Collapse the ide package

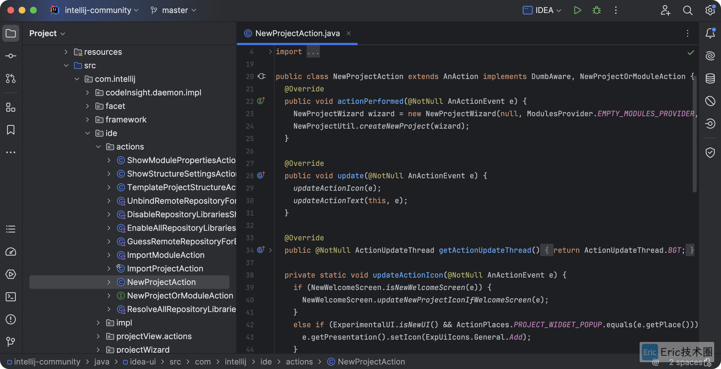pyautogui.click(x=87, y=133)
